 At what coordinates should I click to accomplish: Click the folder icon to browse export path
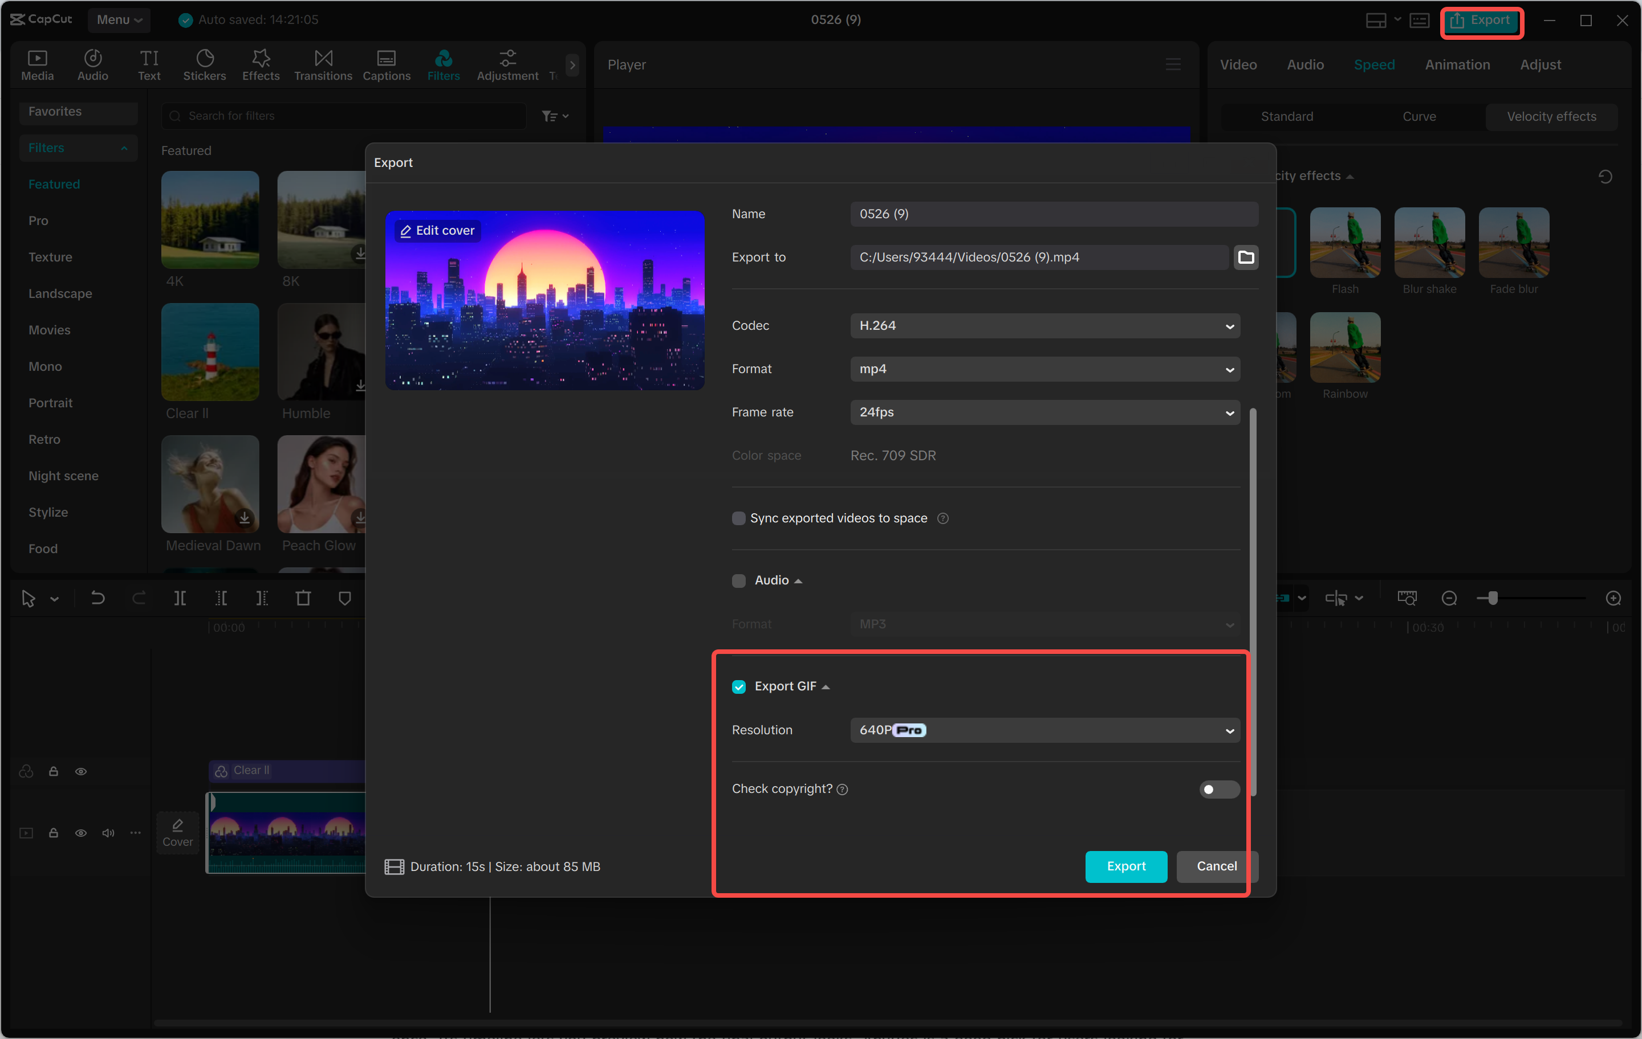[1246, 257]
